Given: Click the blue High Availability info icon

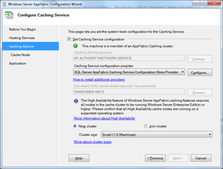Looking at the screenshot, I should pos(76,101).
